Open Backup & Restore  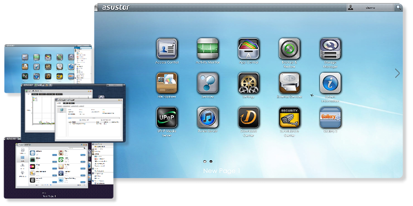(289, 48)
